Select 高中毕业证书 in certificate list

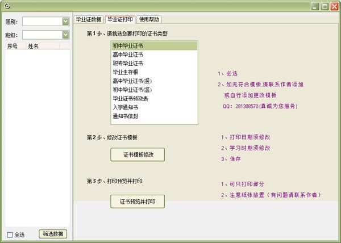coord(154,55)
